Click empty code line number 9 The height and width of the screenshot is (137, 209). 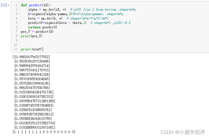16,40
